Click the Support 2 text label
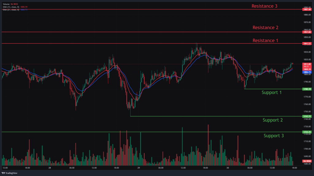The height and width of the screenshot is (176, 314). 273,120
